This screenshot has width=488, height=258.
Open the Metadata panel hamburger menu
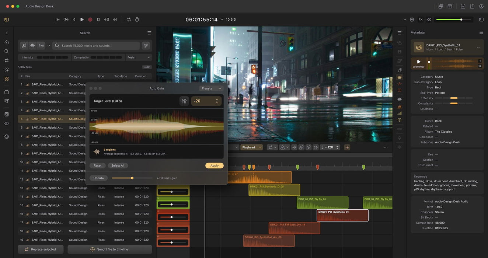[481, 32]
